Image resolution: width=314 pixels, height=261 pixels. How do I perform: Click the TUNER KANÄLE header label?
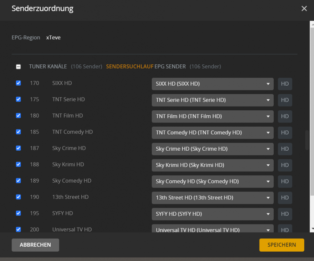[48, 66]
